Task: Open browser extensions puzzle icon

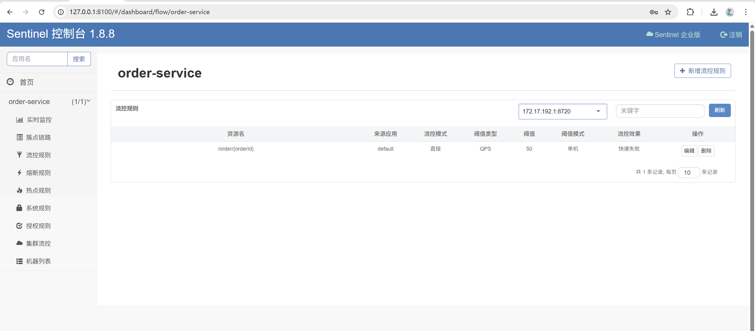Action: coord(690,12)
